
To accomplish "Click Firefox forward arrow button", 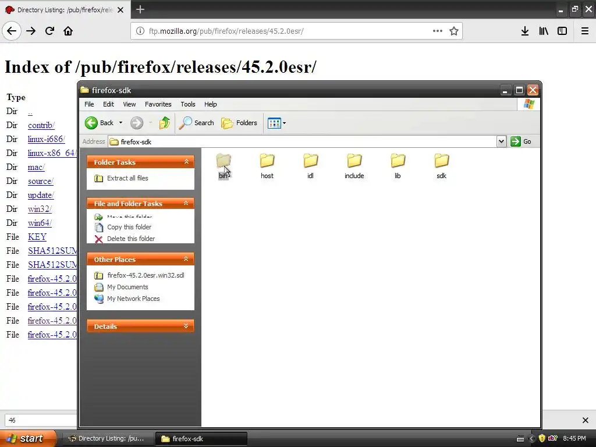I will [x=31, y=31].
